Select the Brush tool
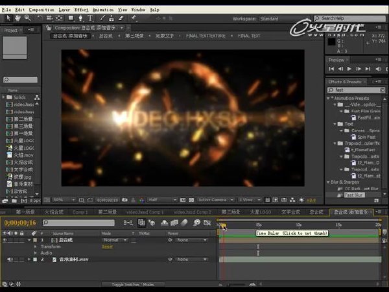389x292 pixels. point(102,18)
